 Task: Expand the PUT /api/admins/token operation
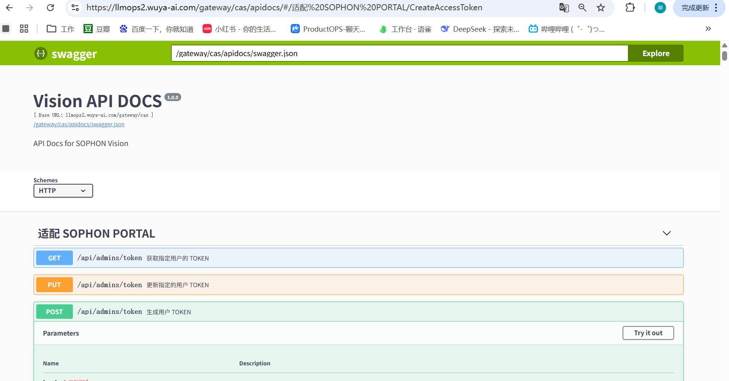359,285
